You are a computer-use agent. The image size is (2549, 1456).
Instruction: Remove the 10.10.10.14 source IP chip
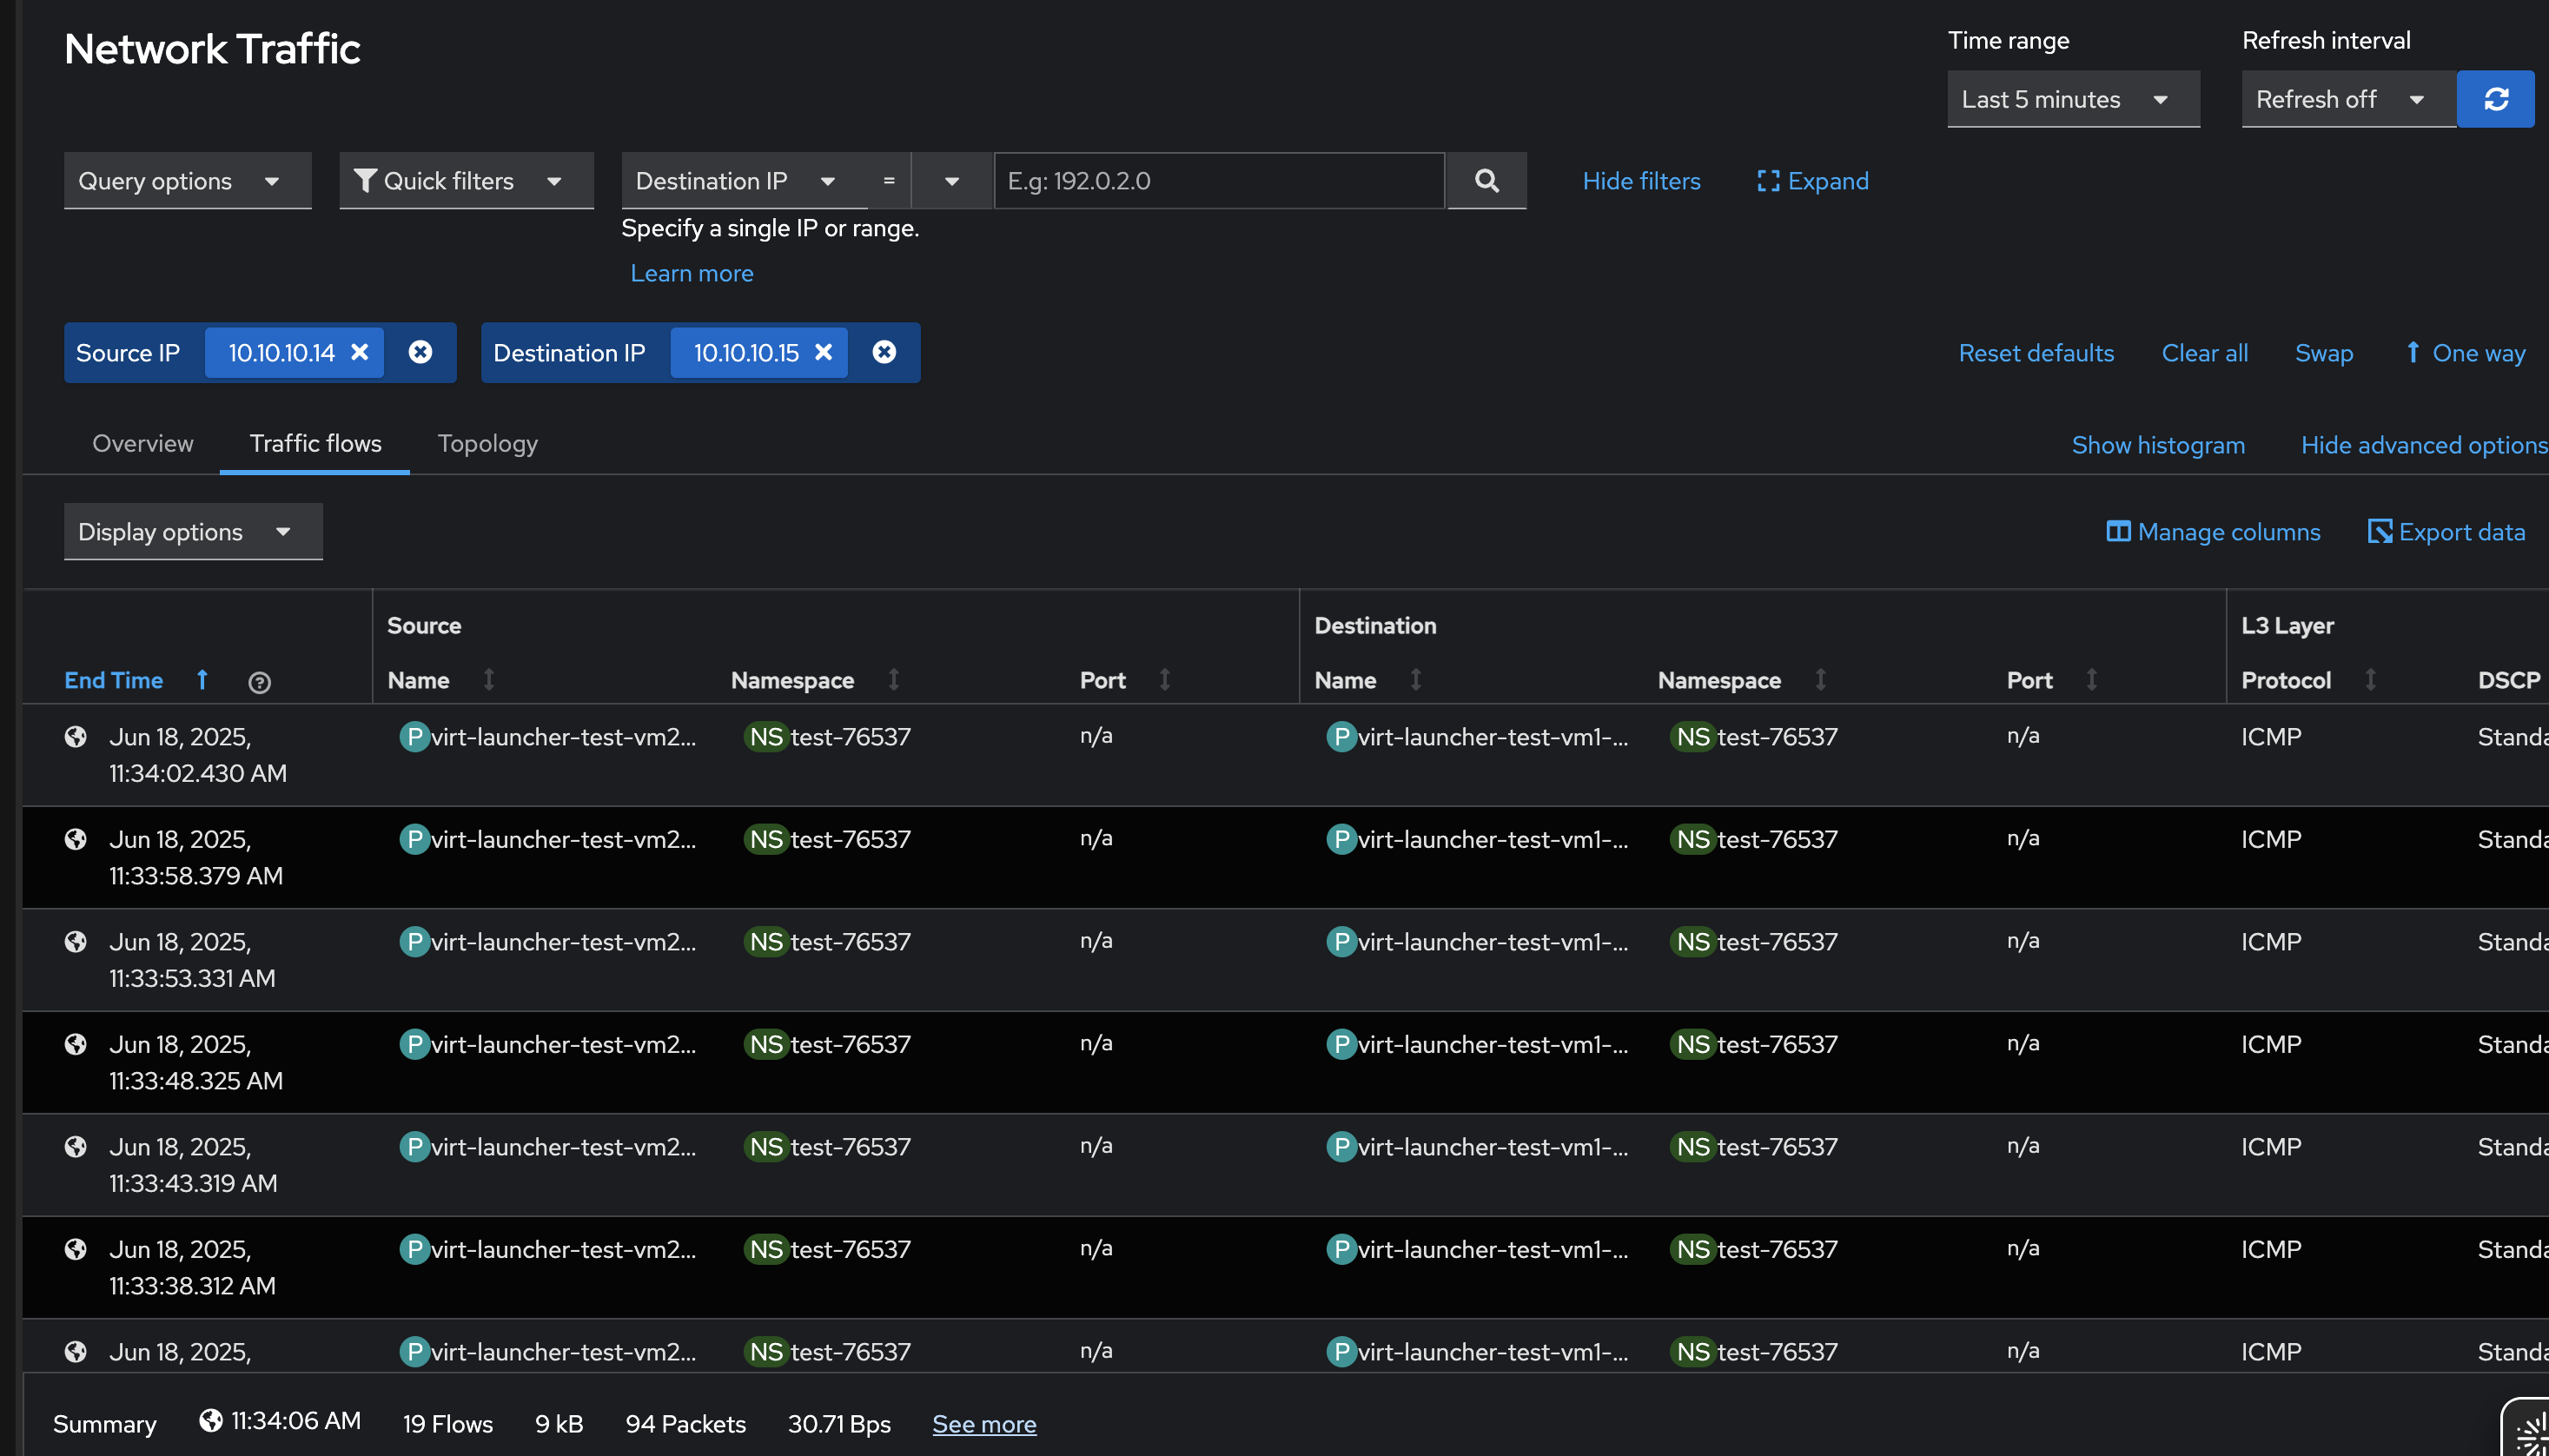coord(360,352)
